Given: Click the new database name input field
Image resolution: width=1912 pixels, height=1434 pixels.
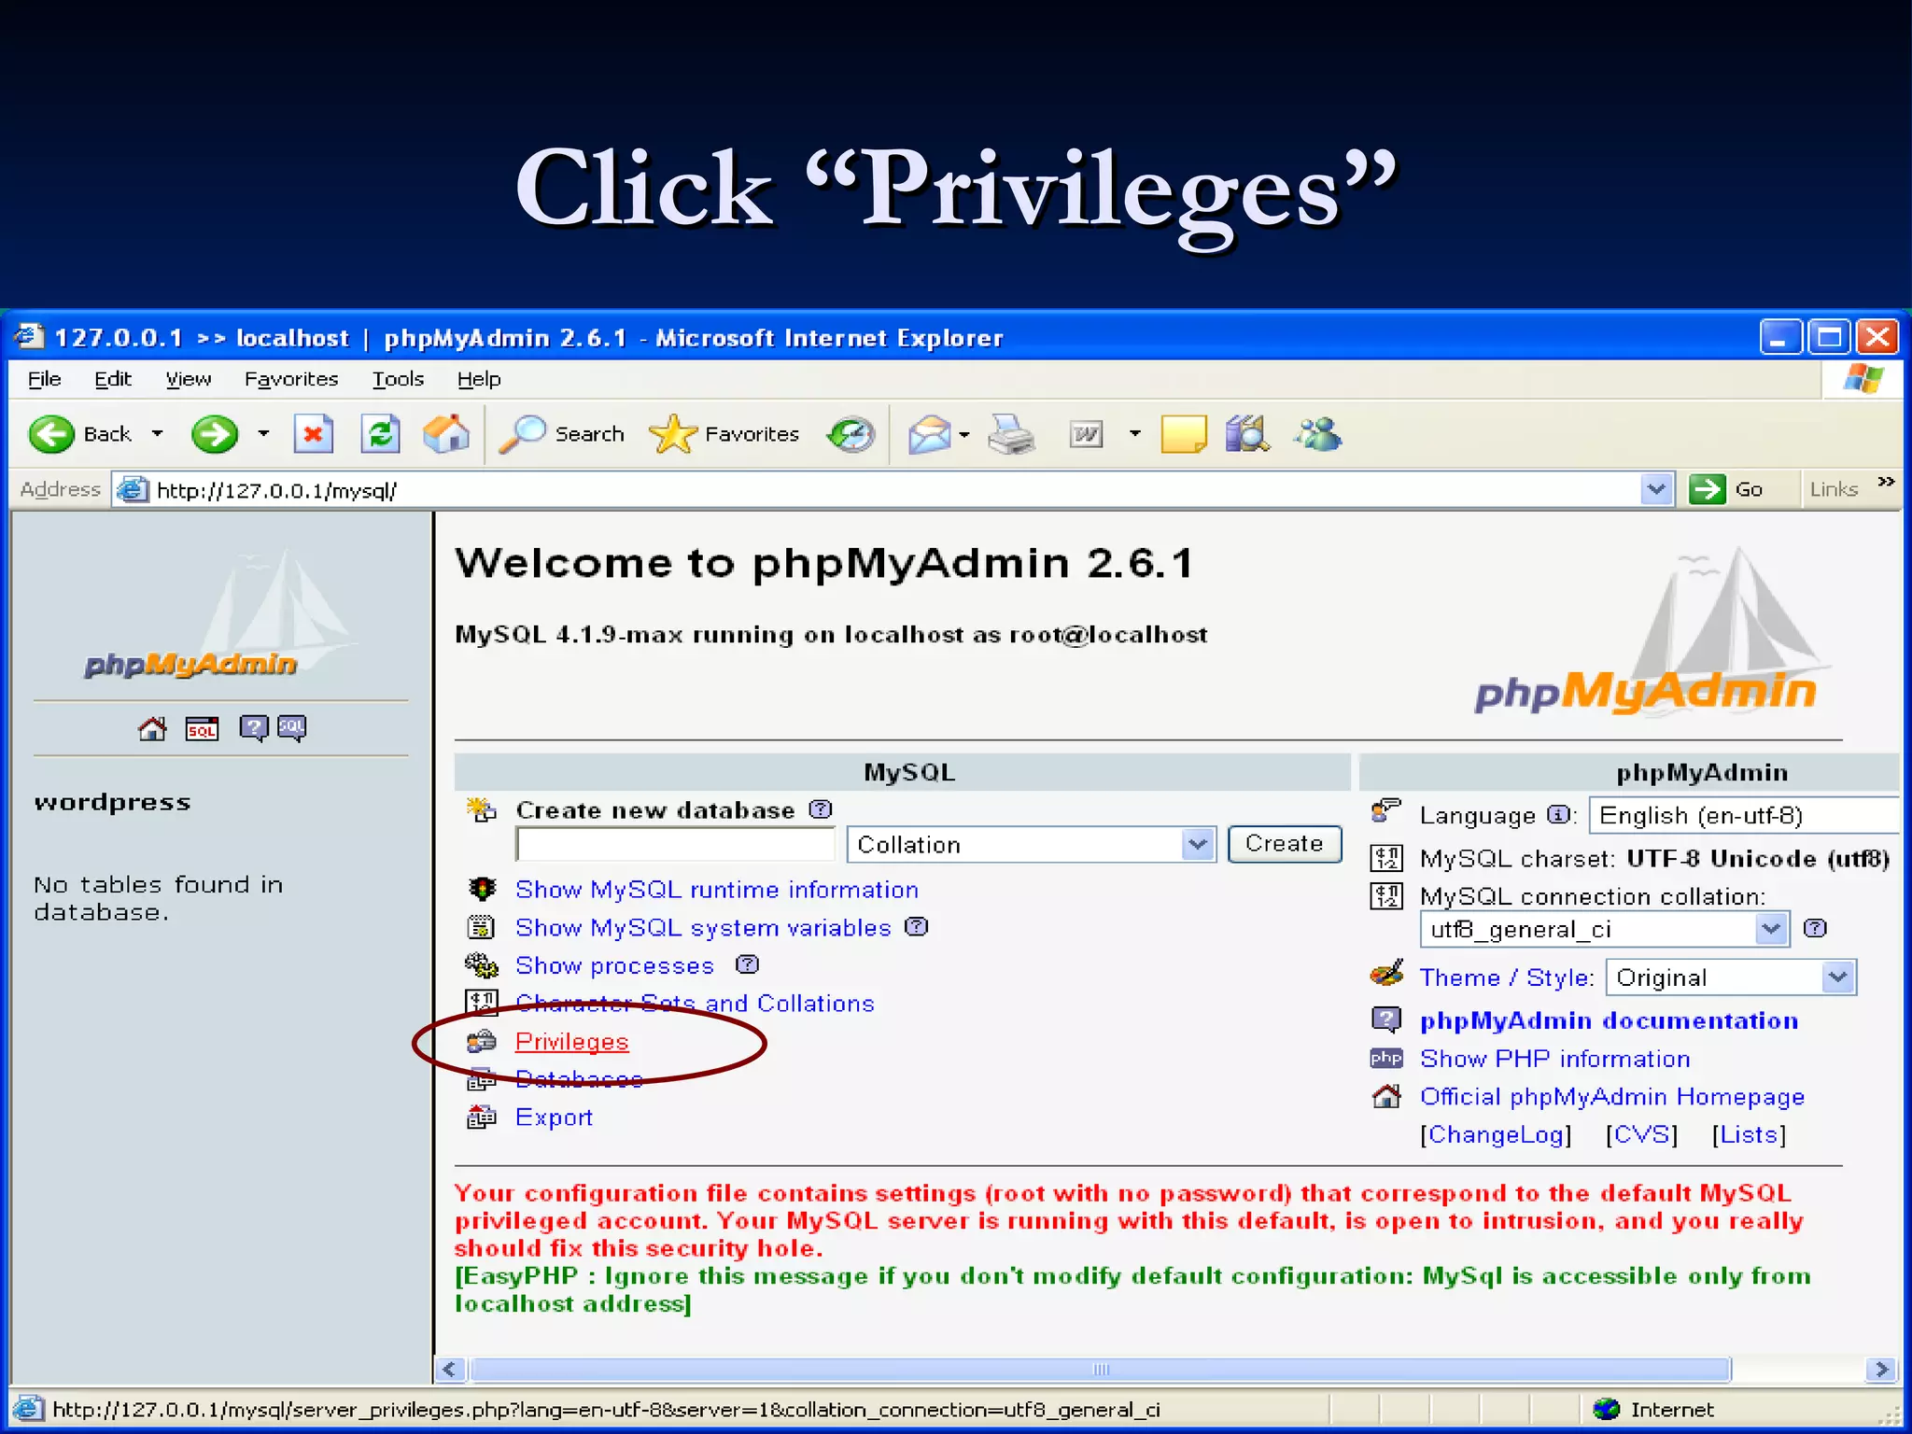Looking at the screenshot, I should coord(676,844).
